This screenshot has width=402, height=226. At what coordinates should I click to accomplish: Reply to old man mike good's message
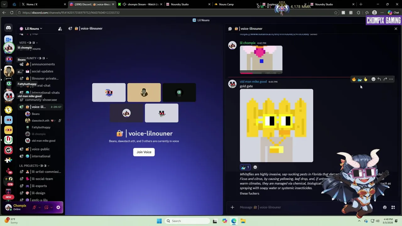click(x=379, y=79)
